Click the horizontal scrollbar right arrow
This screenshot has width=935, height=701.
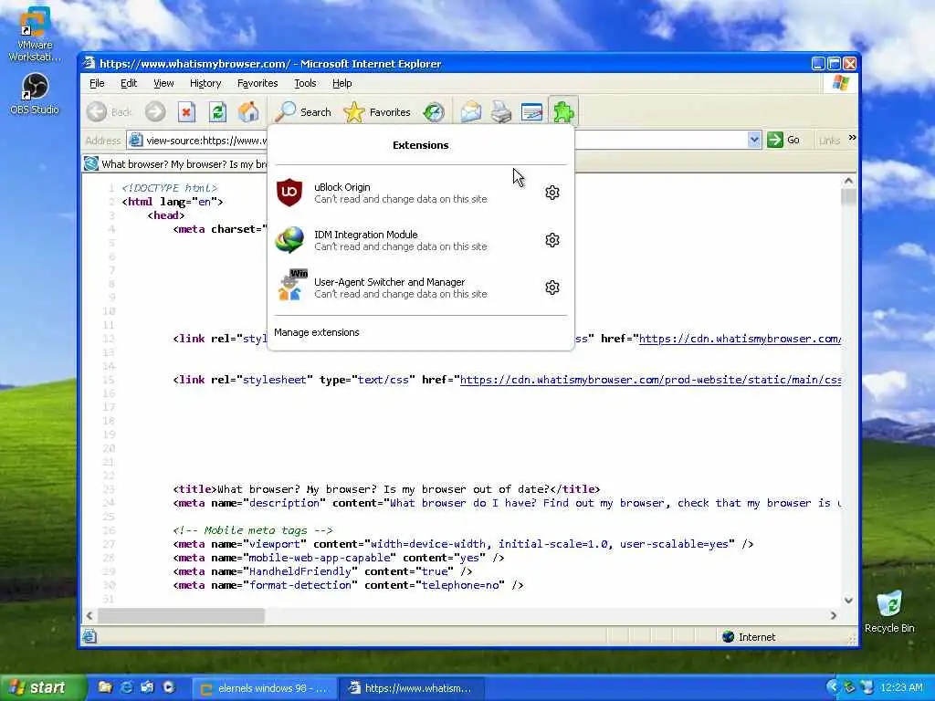point(834,616)
